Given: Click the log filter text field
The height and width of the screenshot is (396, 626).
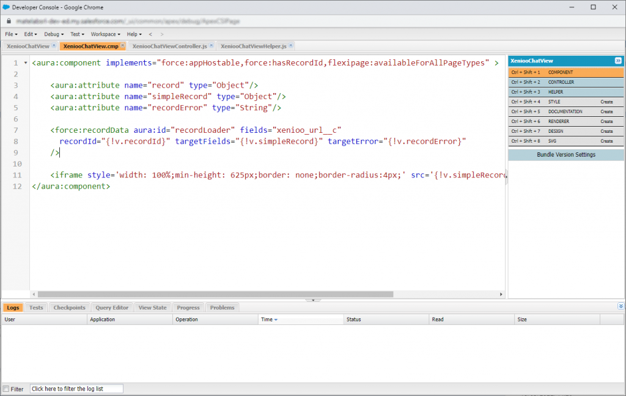Looking at the screenshot, I should pos(76,389).
